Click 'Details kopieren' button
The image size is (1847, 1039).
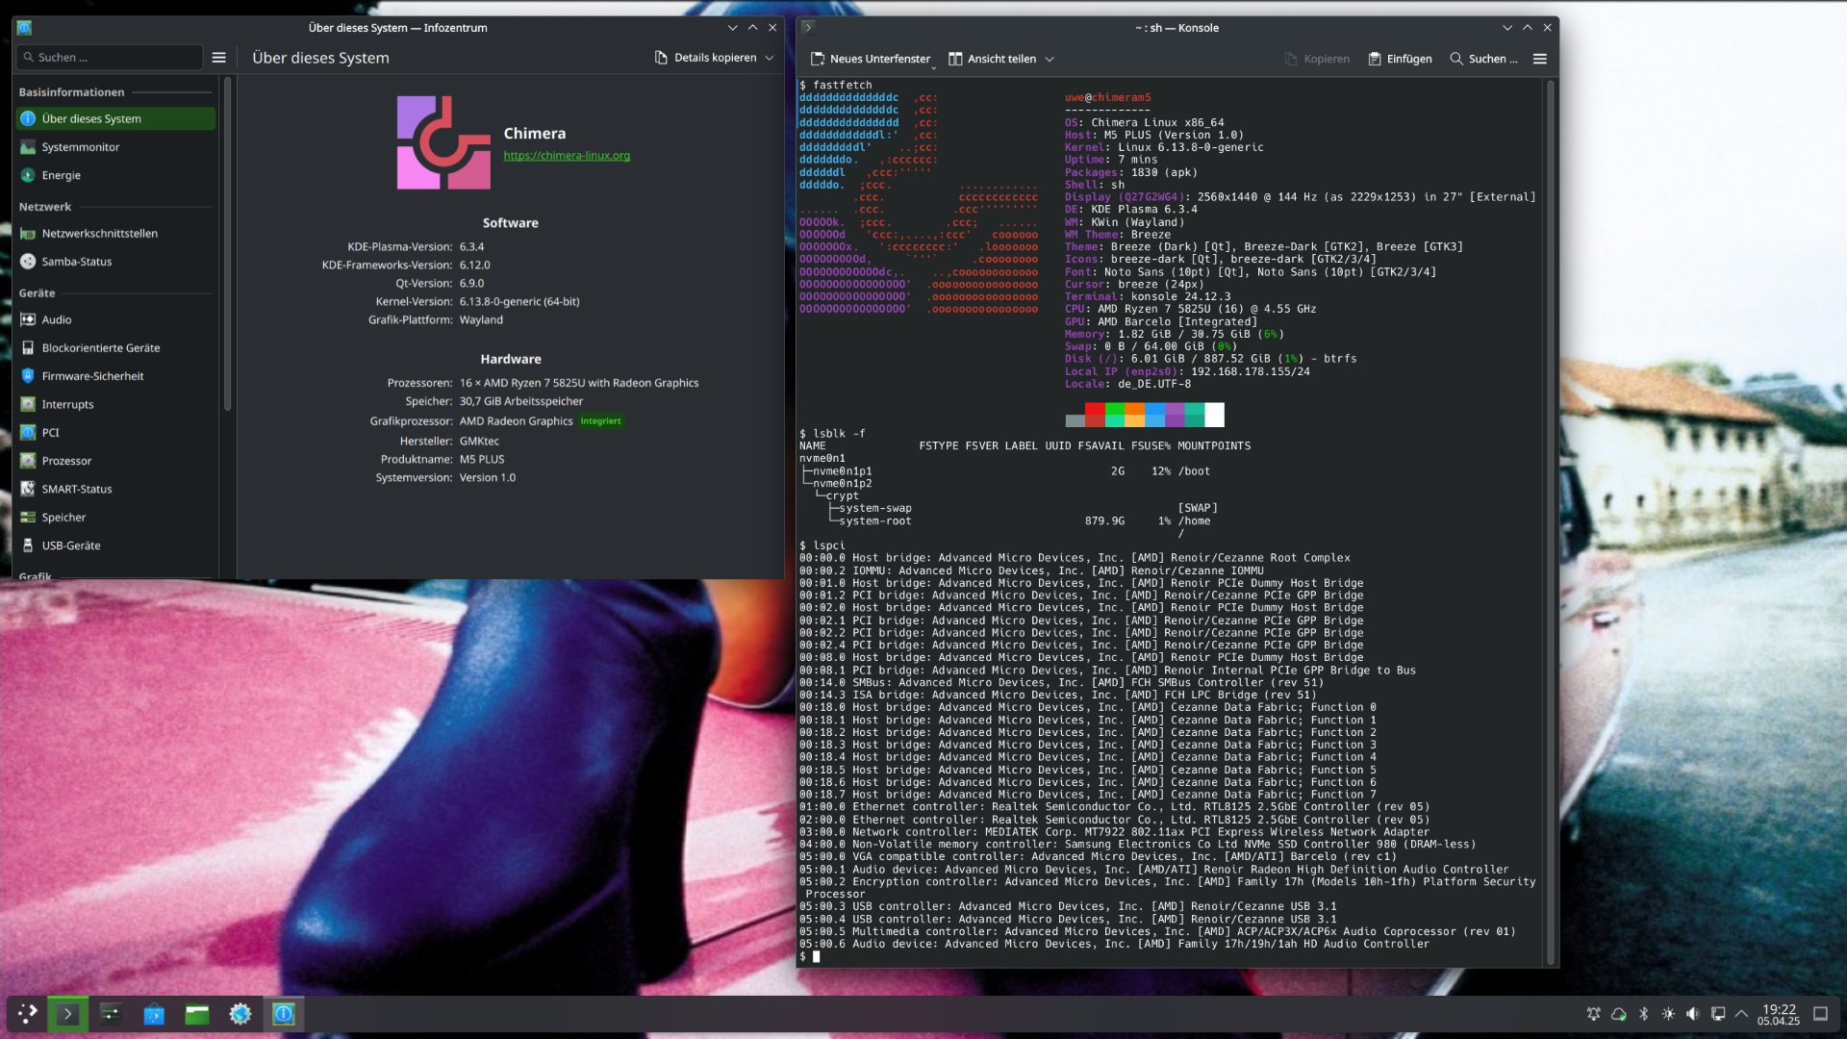pos(705,58)
